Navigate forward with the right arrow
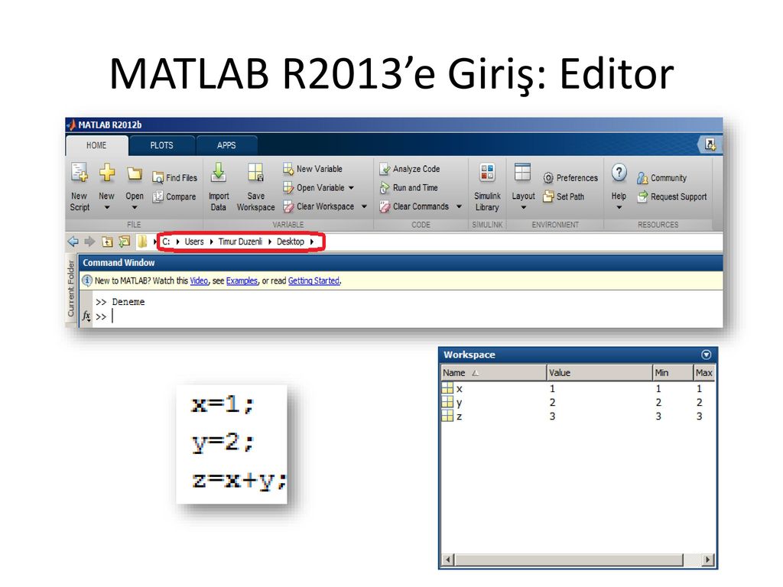783x587 pixels. 89,242
